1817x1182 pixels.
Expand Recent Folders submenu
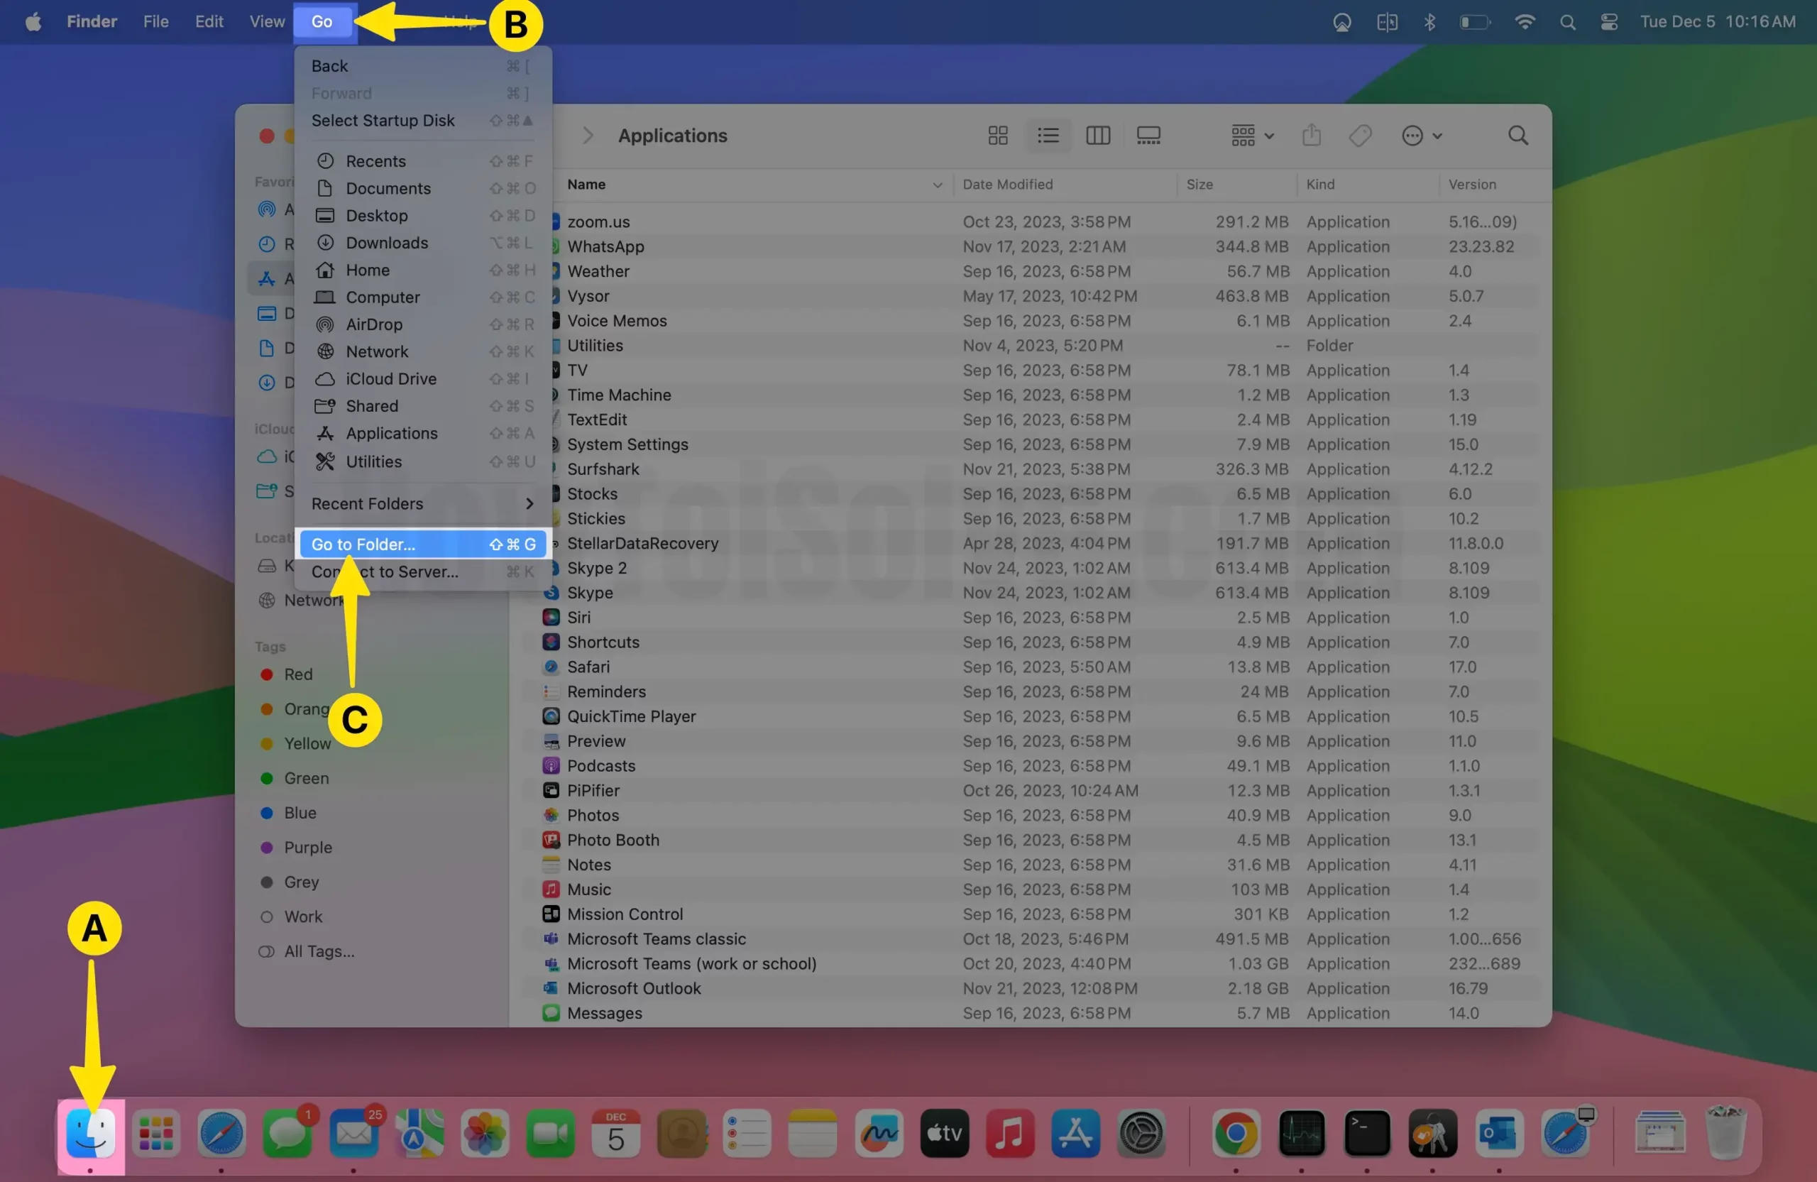pos(422,504)
